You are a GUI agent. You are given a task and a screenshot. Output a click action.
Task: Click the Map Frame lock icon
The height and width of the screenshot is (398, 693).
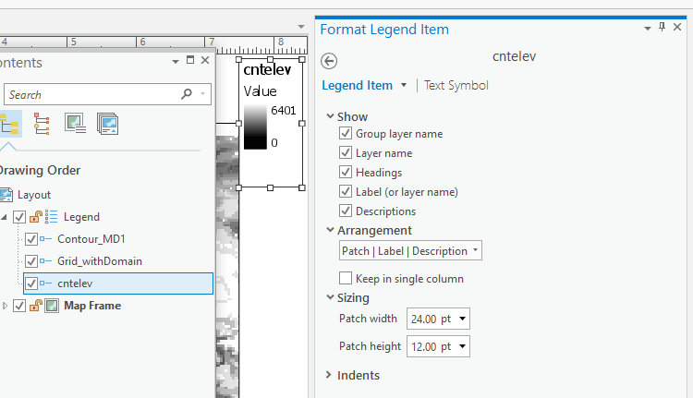click(x=34, y=306)
